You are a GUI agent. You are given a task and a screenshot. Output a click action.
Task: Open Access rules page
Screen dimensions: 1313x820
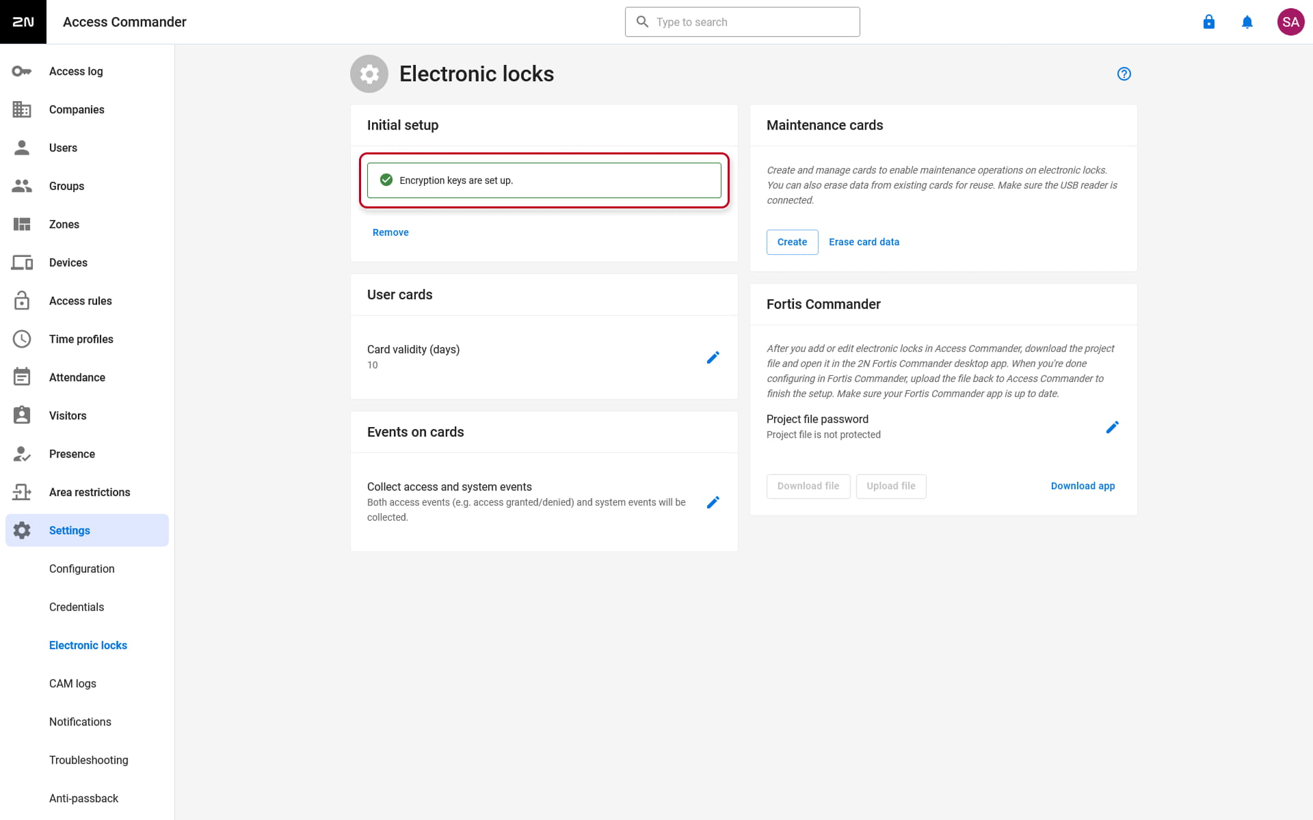pyautogui.click(x=87, y=301)
